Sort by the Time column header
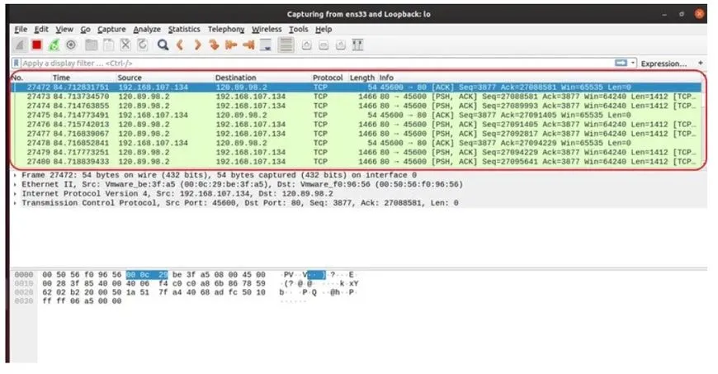The width and height of the screenshot is (718, 374). coord(83,78)
